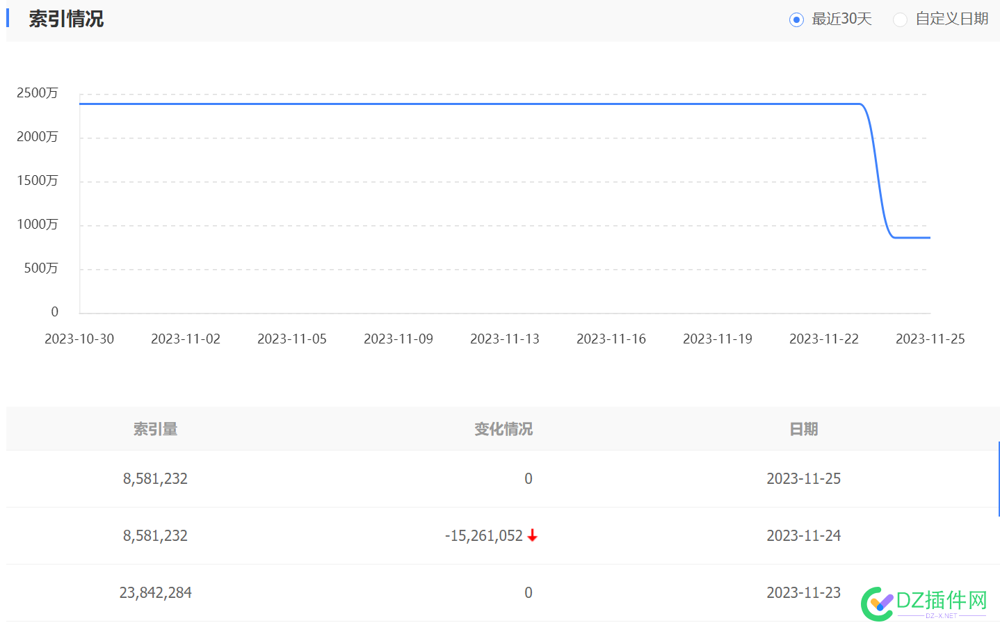The height and width of the screenshot is (632, 1000).
Task: Click the date cell 2023-11-23 in table
Action: [804, 592]
